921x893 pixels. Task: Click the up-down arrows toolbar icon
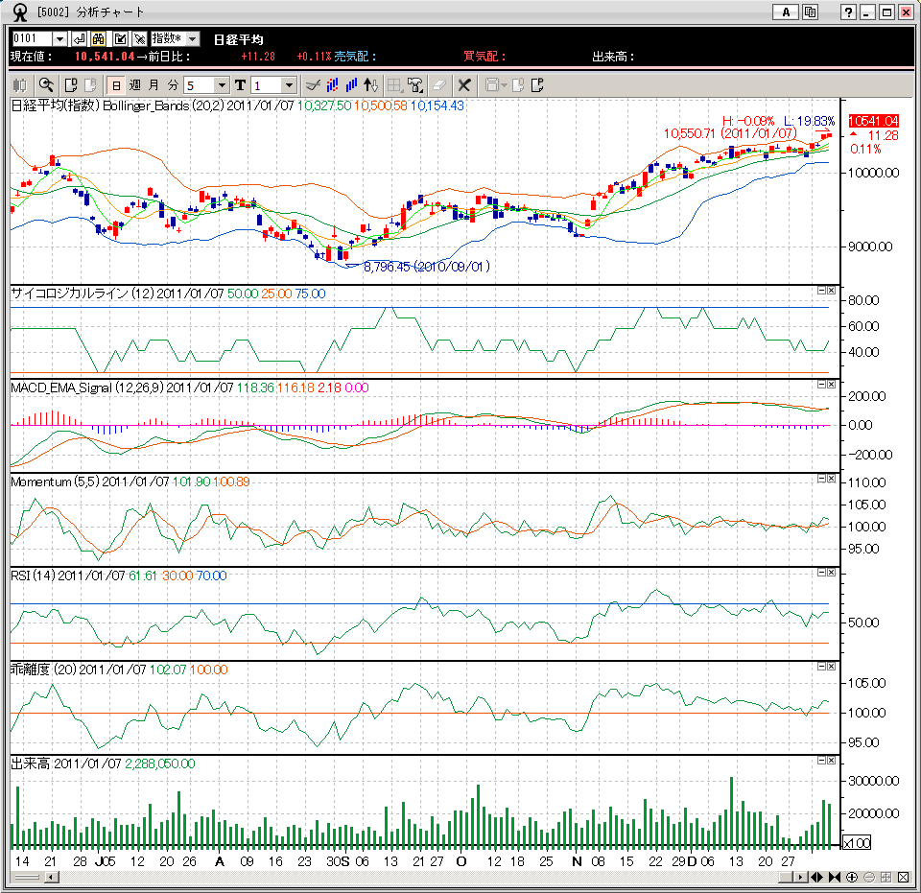pyautogui.click(x=372, y=84)
